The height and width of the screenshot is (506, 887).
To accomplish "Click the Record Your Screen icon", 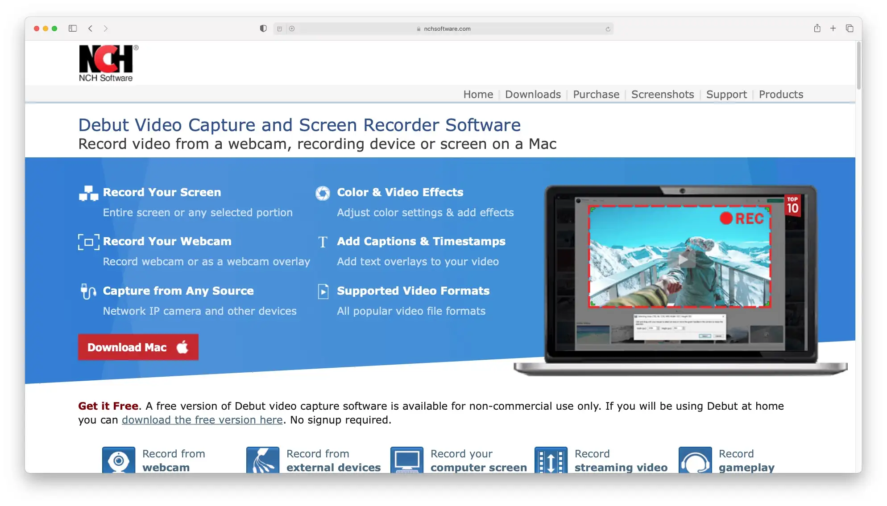I will (x=88, y=192).
